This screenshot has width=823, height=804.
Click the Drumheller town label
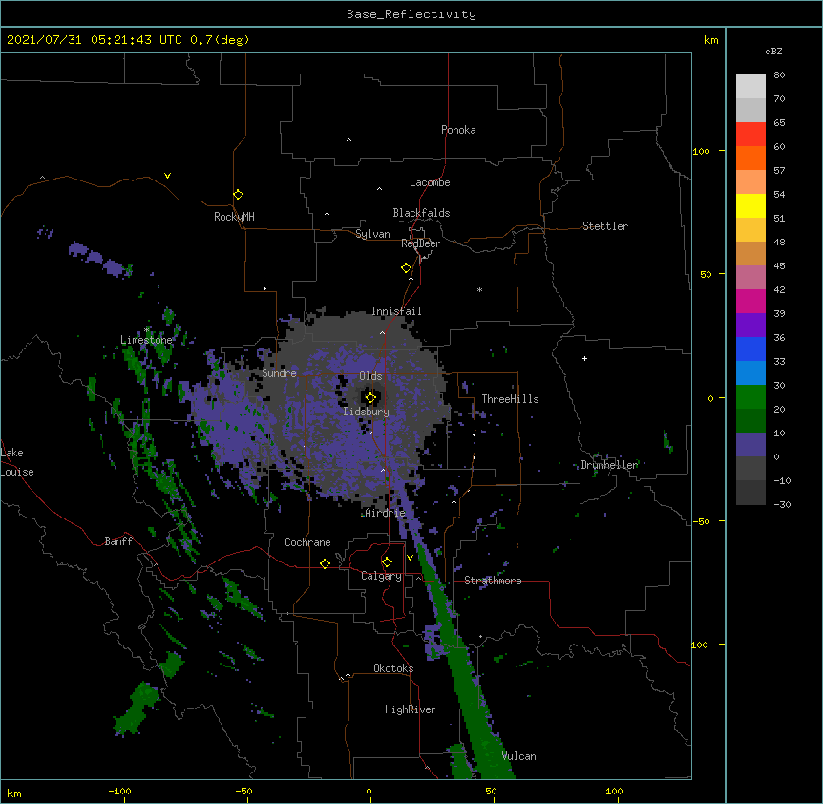[609, 465]
